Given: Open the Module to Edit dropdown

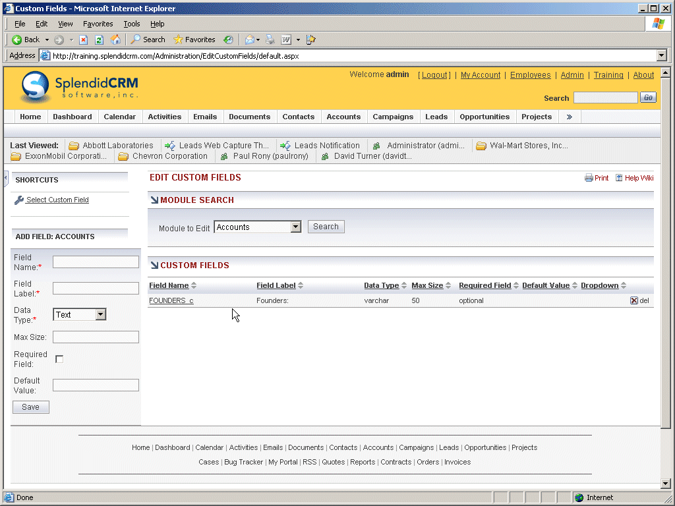Looking at the screenshot, I should tap(295, 227).
